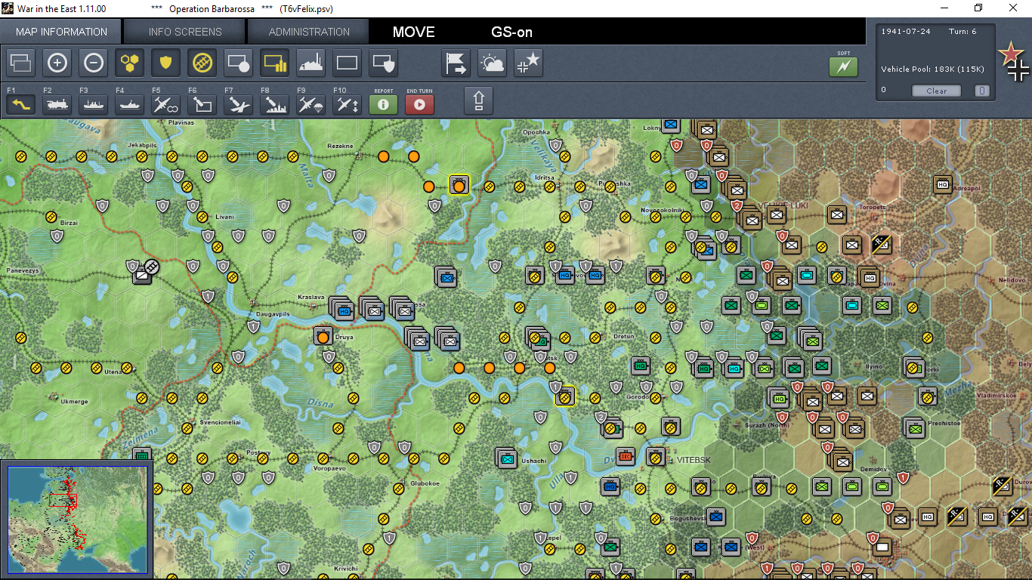The image size is (1032, 580).
Task: Click the GS-on status label
Action: 512,32
